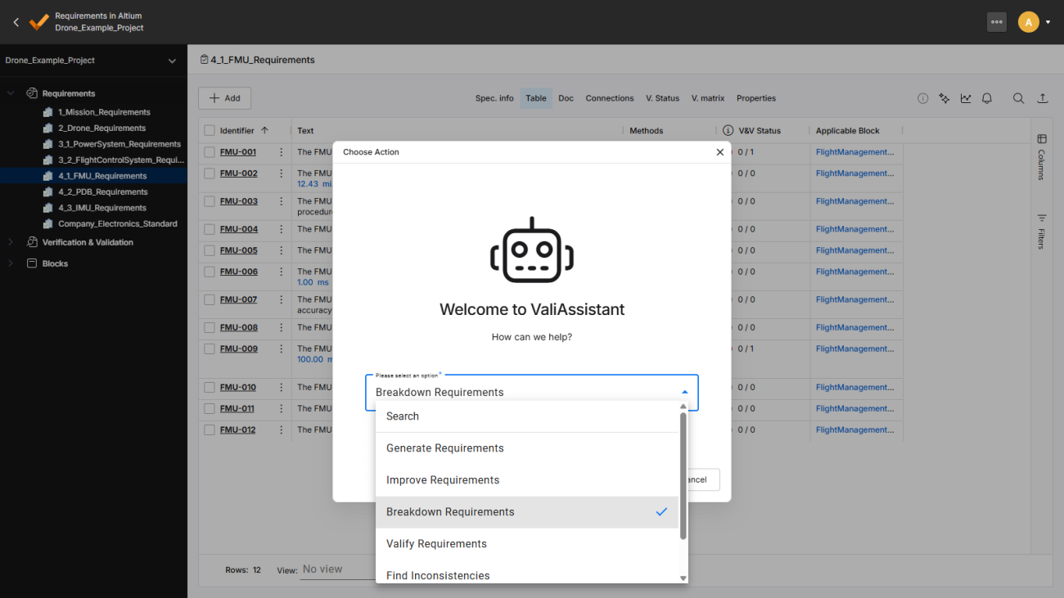Open the ValiAssistant sparkle icon

[945, 98]
